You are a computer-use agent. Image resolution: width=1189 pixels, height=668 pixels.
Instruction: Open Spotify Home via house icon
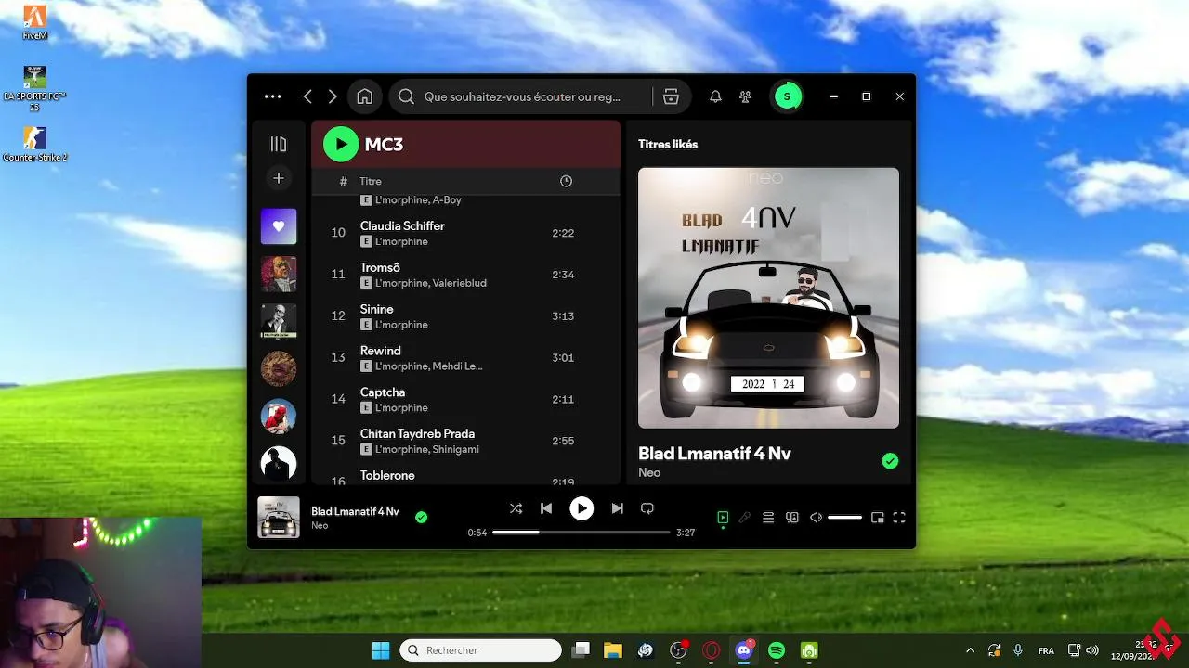(365, 96)
